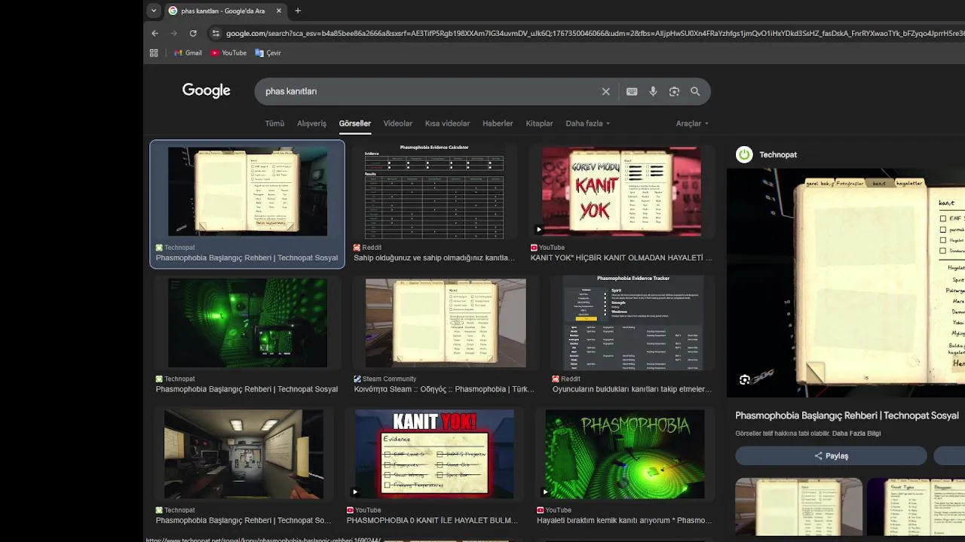Clear the search query
This screenshot has width=965, height=542.
tap(605, 91)
